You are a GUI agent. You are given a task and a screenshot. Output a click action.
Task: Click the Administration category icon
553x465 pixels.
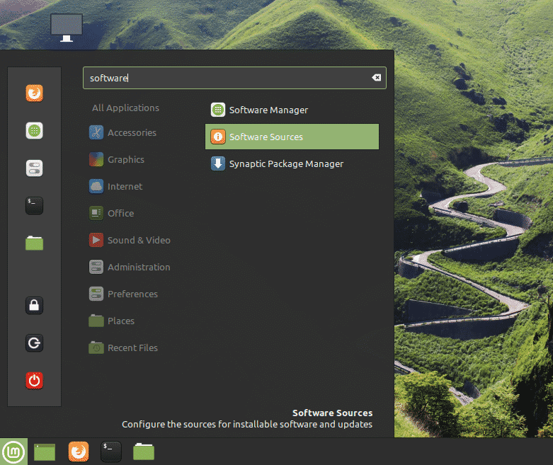coord(96,267)
